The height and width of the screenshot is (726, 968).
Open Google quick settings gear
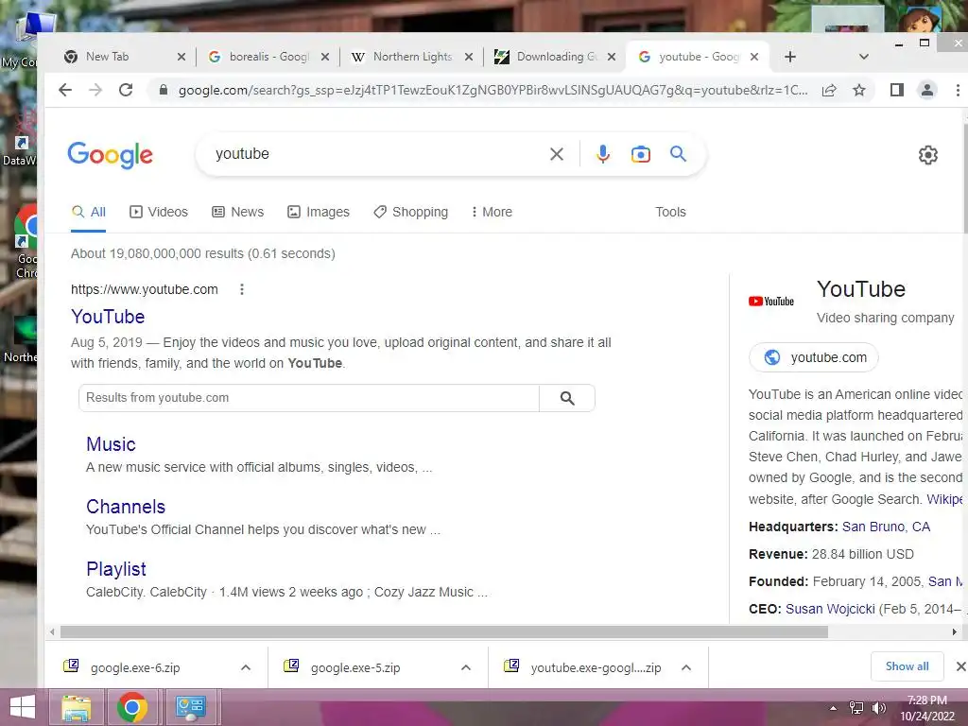pyautogui.click(x=928, y=155)
